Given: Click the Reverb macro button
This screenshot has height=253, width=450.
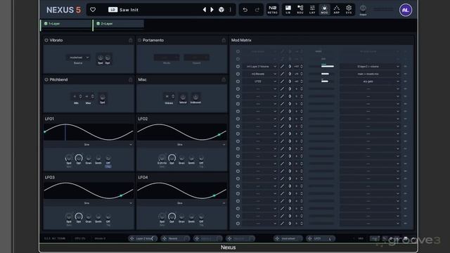Looking at the screenshot, I should coord(175,238).
